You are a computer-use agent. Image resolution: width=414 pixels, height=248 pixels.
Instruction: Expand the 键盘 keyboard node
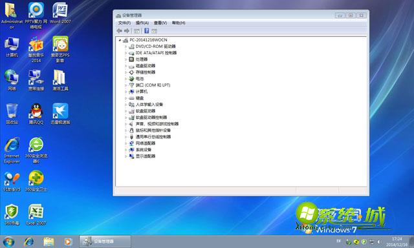pos(125,98)
